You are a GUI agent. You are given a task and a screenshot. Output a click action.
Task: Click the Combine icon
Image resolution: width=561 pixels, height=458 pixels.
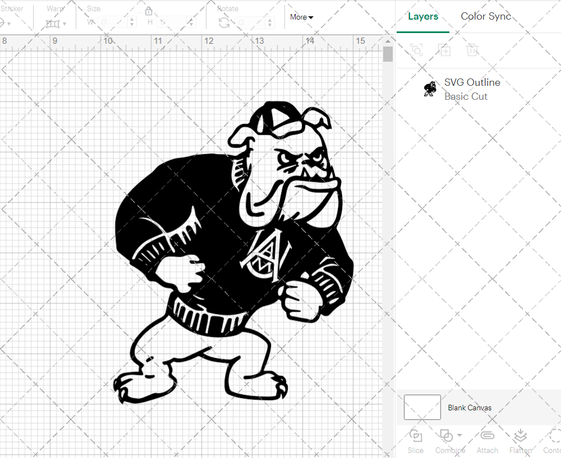pos(447,441)
